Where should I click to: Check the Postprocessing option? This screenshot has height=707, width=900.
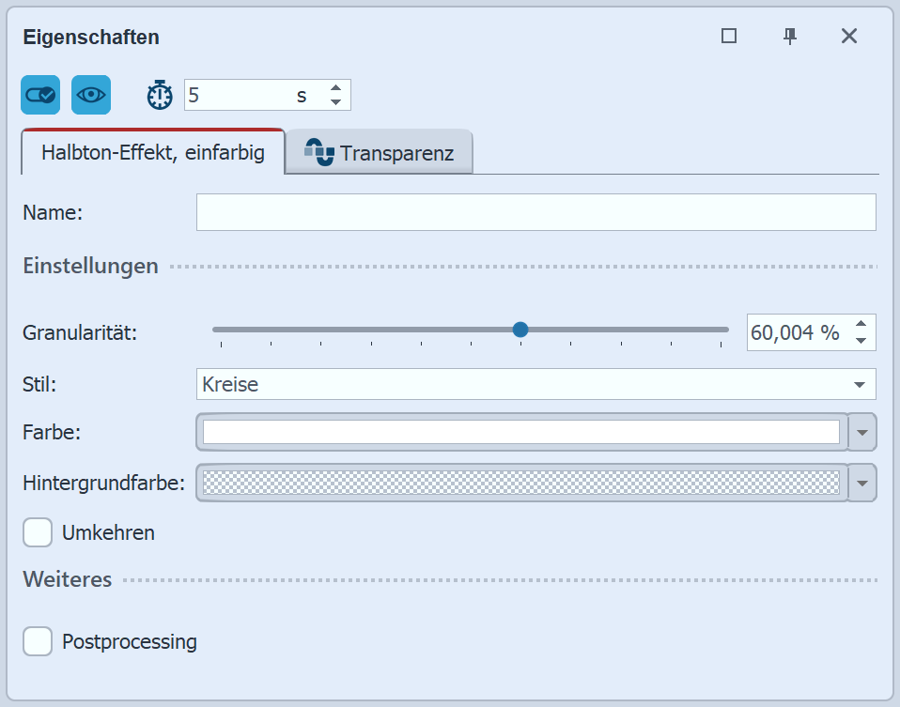coord(38,641)
